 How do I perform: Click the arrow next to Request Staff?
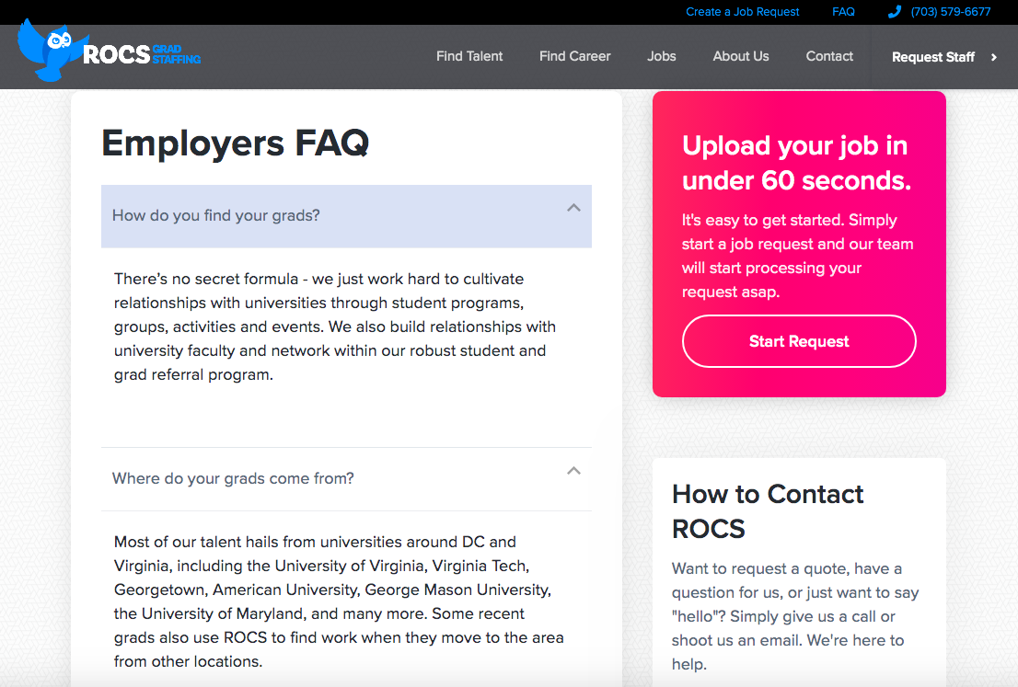993,57
